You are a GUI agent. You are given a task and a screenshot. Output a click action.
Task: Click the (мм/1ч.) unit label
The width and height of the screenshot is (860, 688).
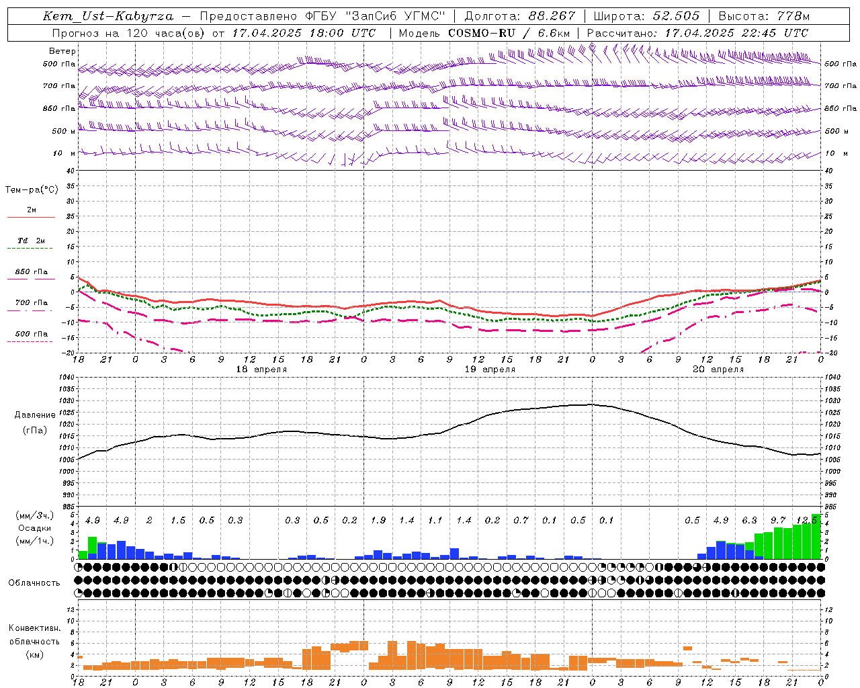tap(35, 541)
